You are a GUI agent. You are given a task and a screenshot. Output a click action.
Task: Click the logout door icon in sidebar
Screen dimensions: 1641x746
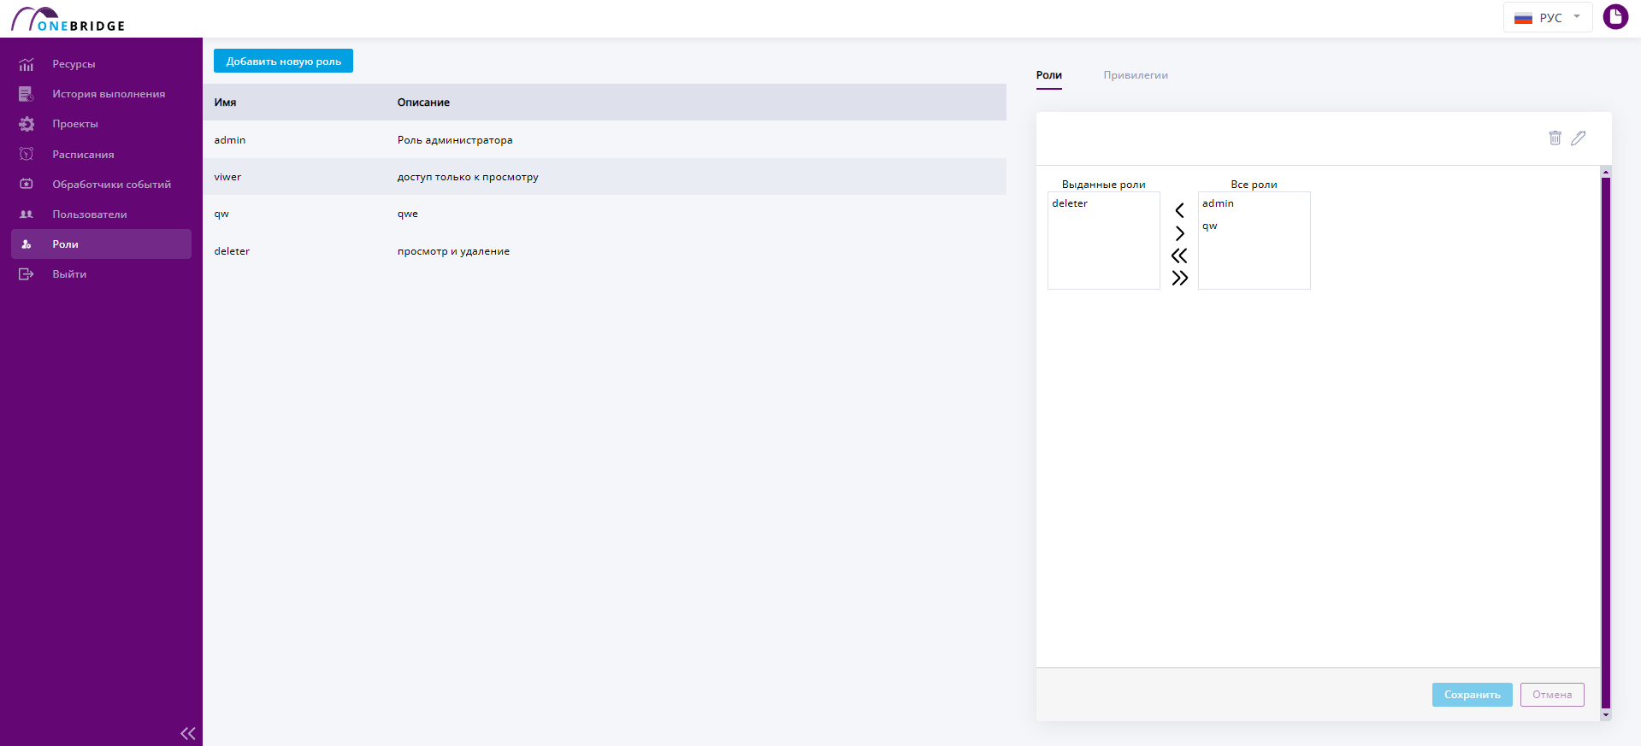click(x=27, y=274)
